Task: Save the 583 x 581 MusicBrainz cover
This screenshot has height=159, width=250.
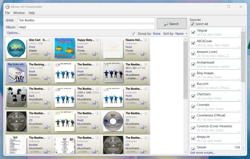Action: [142, 78]
